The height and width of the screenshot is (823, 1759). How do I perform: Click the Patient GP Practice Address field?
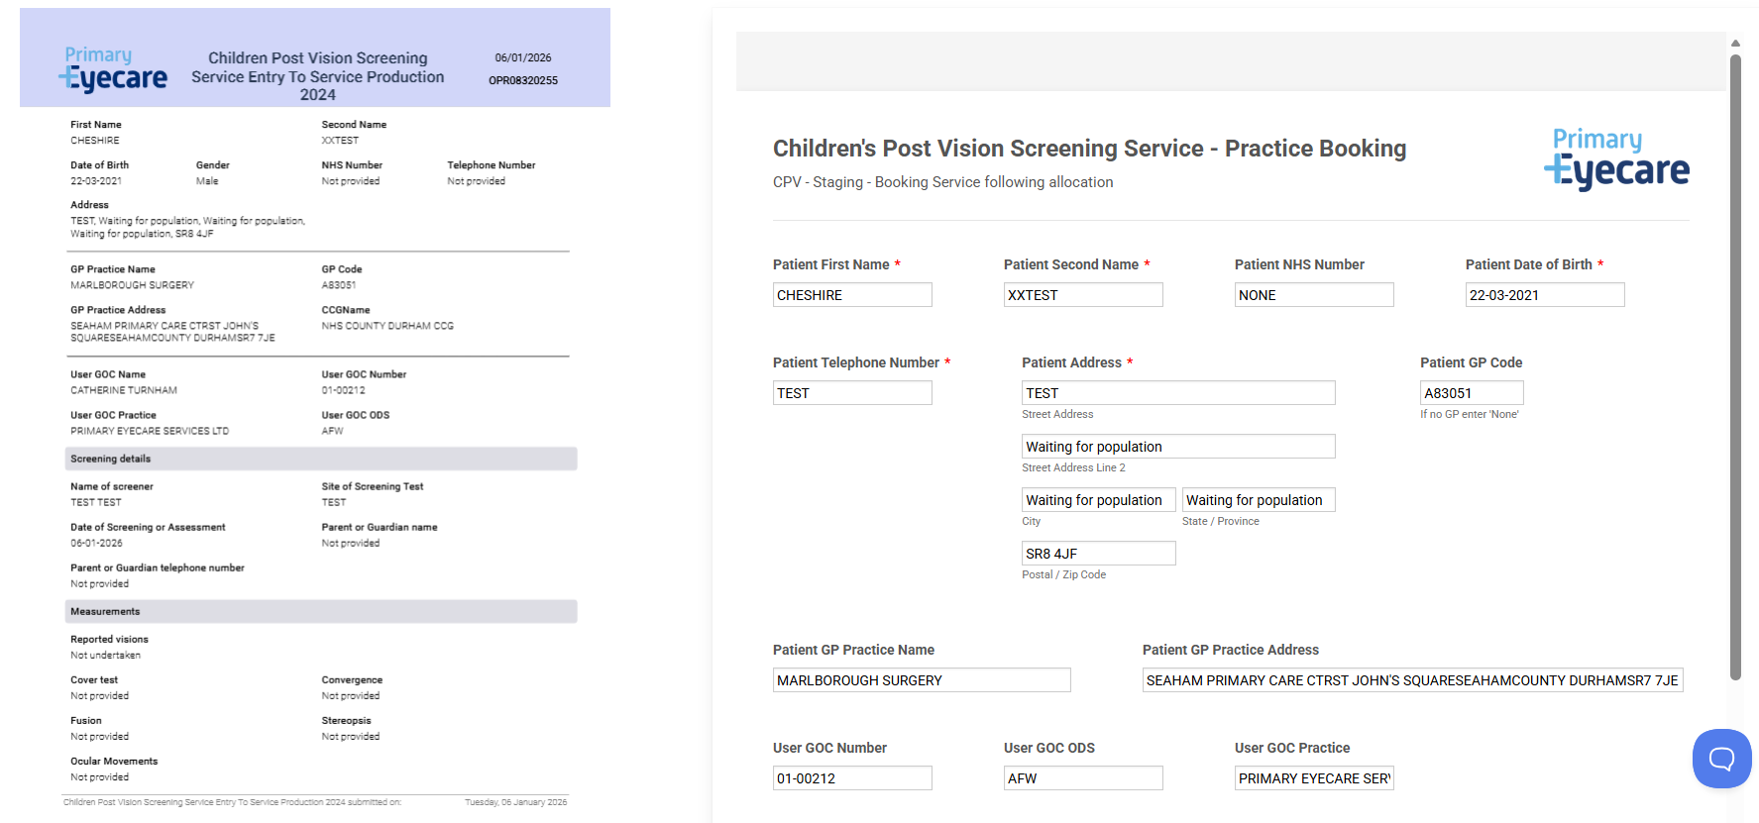click(x=1411, y=680)
